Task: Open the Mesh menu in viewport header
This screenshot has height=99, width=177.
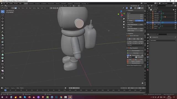Action: [30, 8]
